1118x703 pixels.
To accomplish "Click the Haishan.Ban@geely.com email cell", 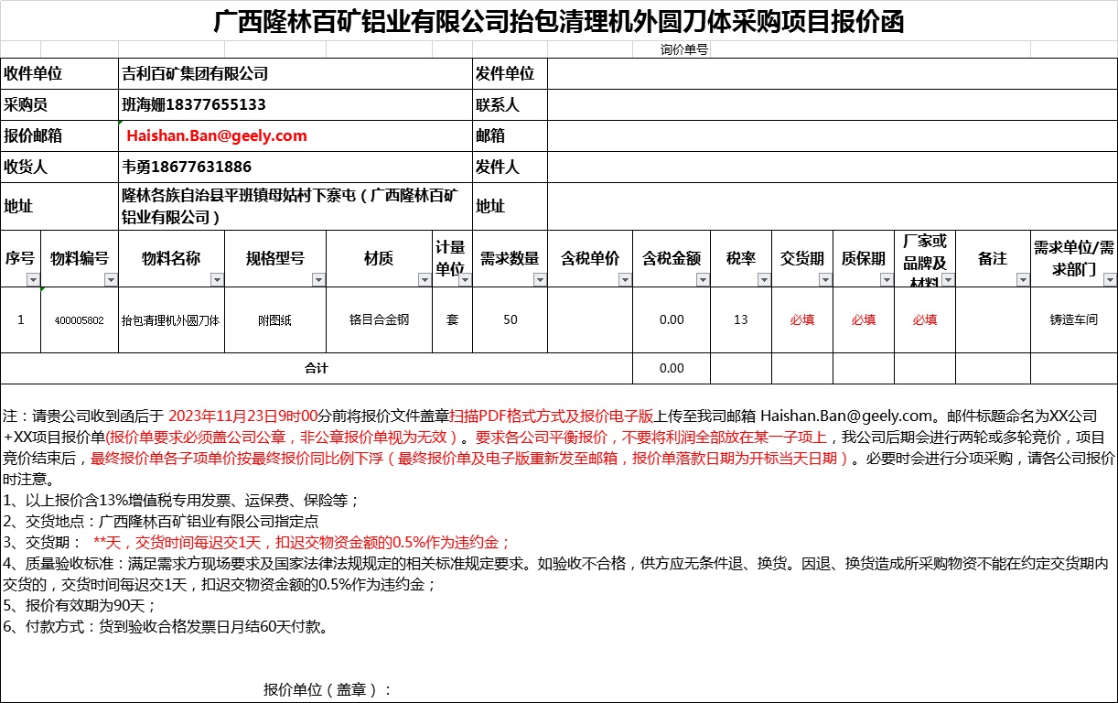I will tap(295, 135).
